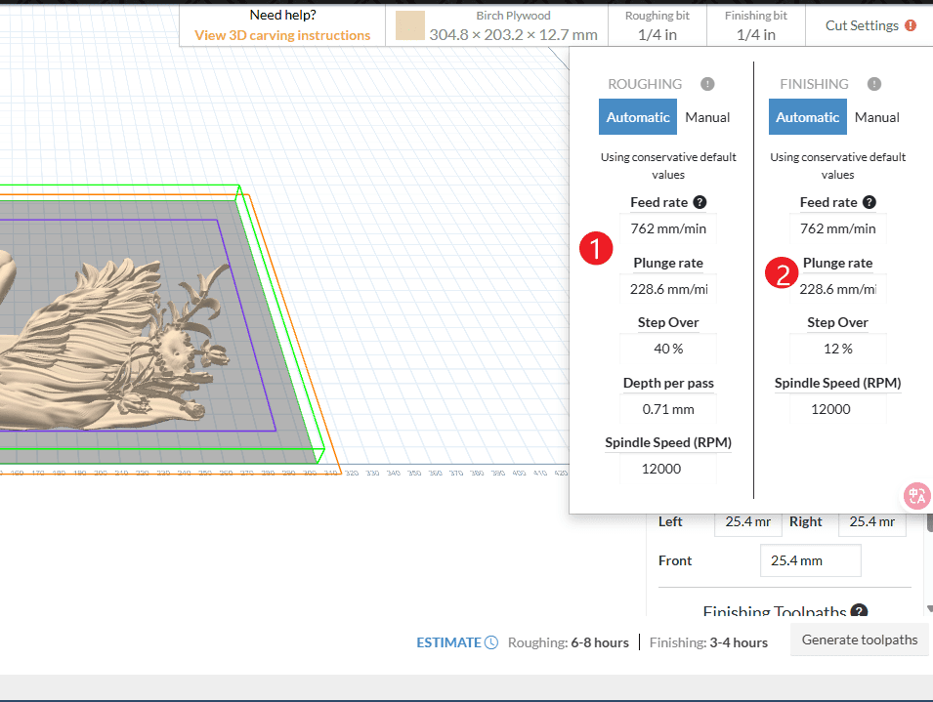The image size is (933, 702).
Task: Switch roughing to Manual mode
Action: coord(707,117)
